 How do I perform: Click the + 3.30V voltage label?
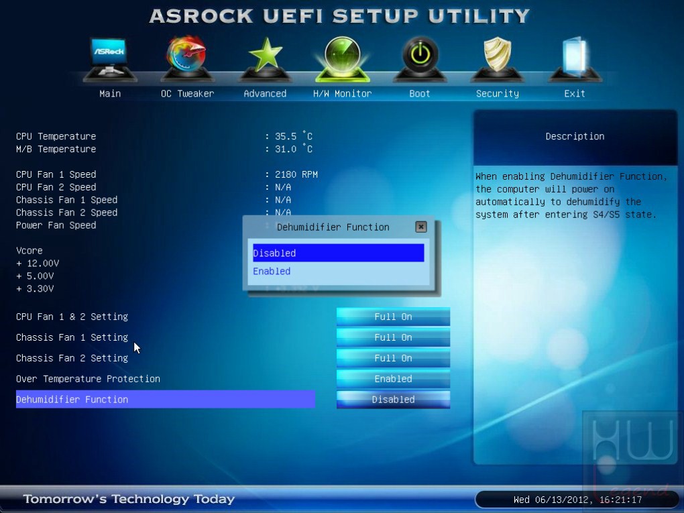coord(35,288)
